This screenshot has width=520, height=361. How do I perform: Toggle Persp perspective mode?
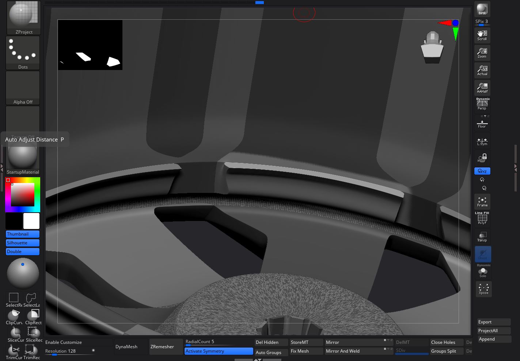pos(482,104)
